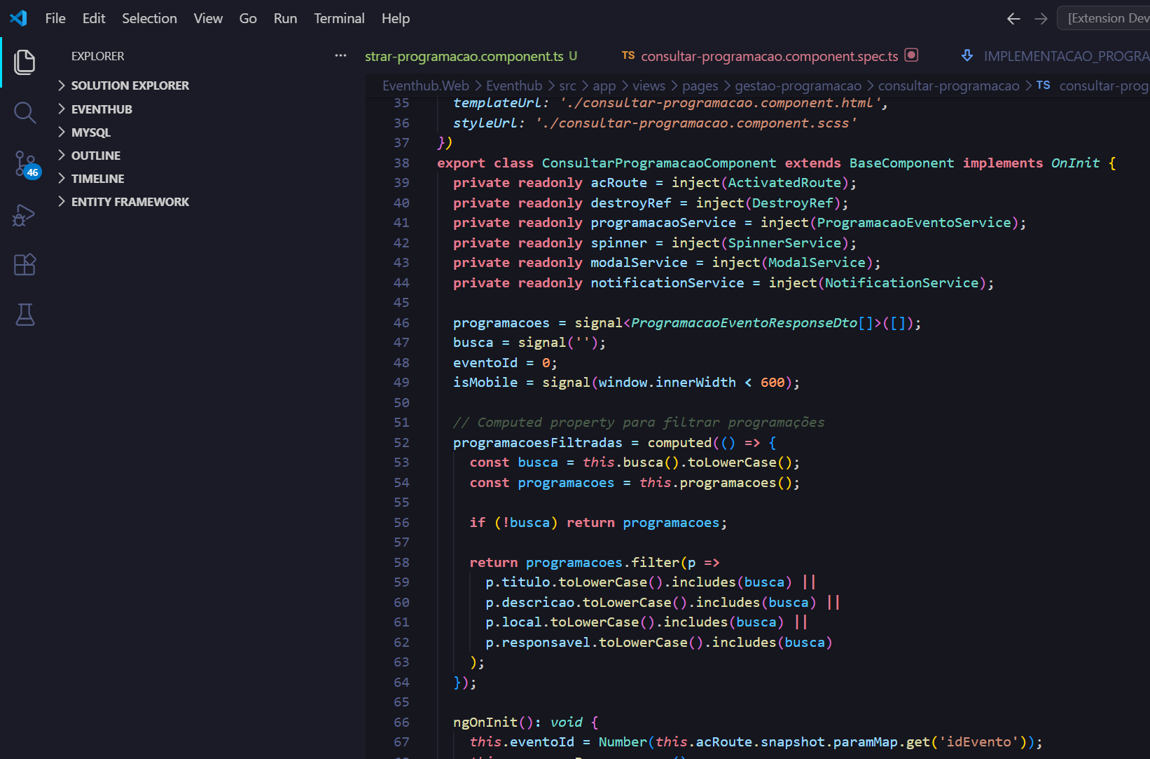Click the gestao-programacao breadcrumb item
1150x759 pixels.
[x=798, y=85]
